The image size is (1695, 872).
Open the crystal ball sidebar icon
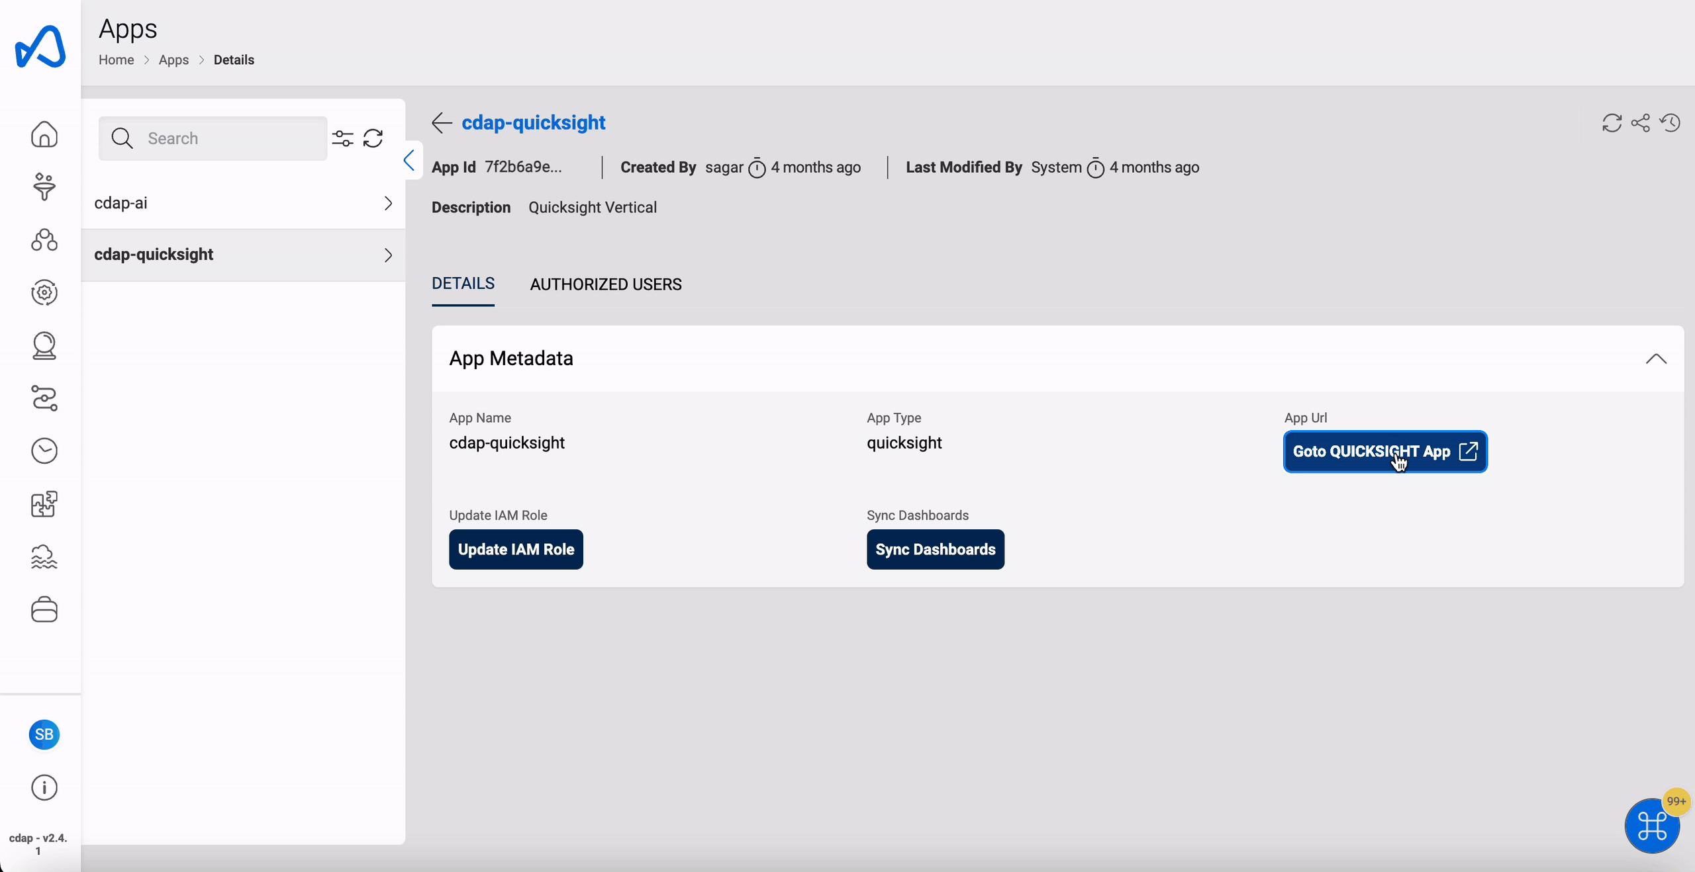[44, 345]
